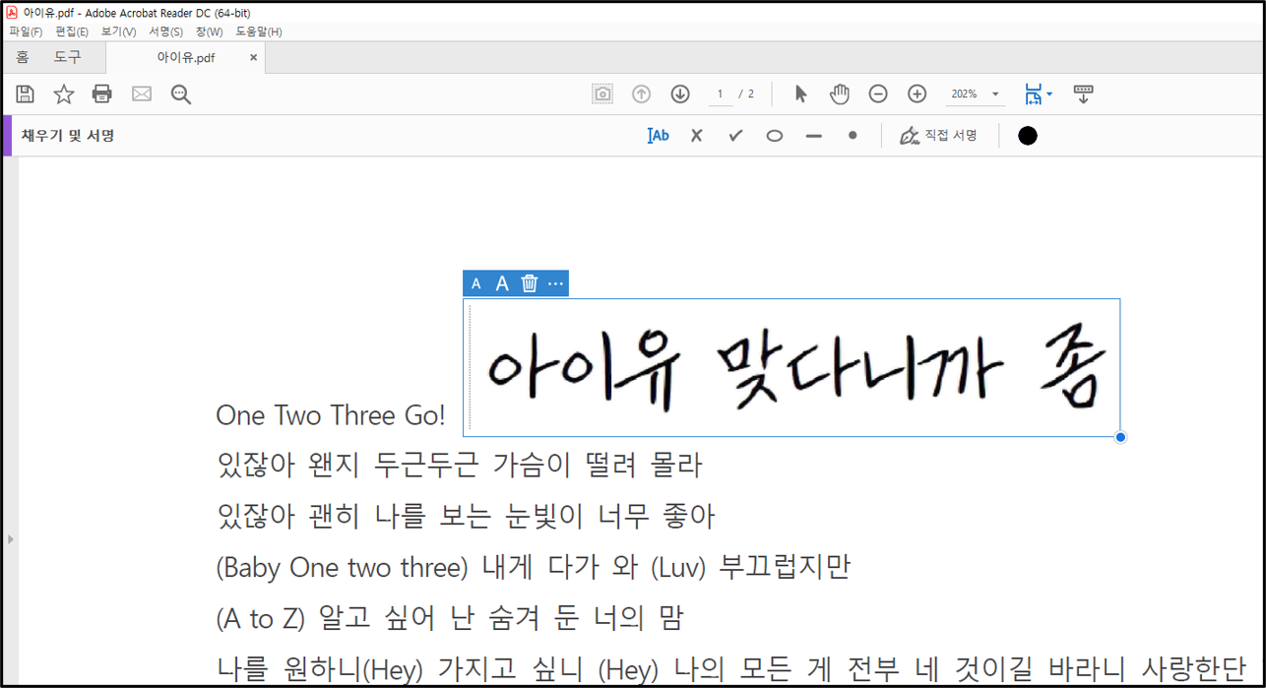Select the 아이유.pdf document tab
Screen dimensions: 1266x688
coord(186,58)
